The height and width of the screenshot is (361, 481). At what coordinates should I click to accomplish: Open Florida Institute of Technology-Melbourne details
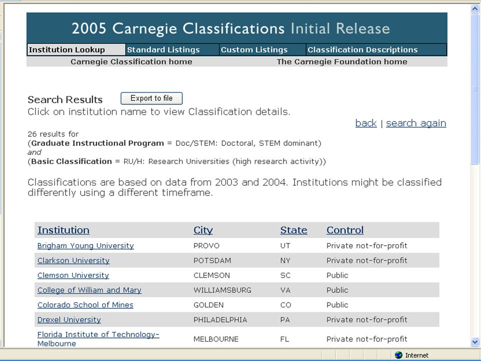(98, 339)
